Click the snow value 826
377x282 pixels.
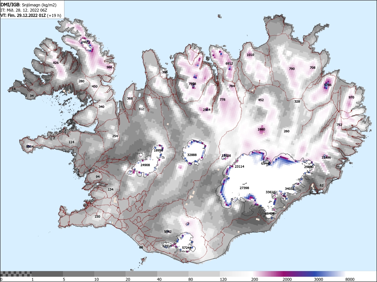coord(56,63)
